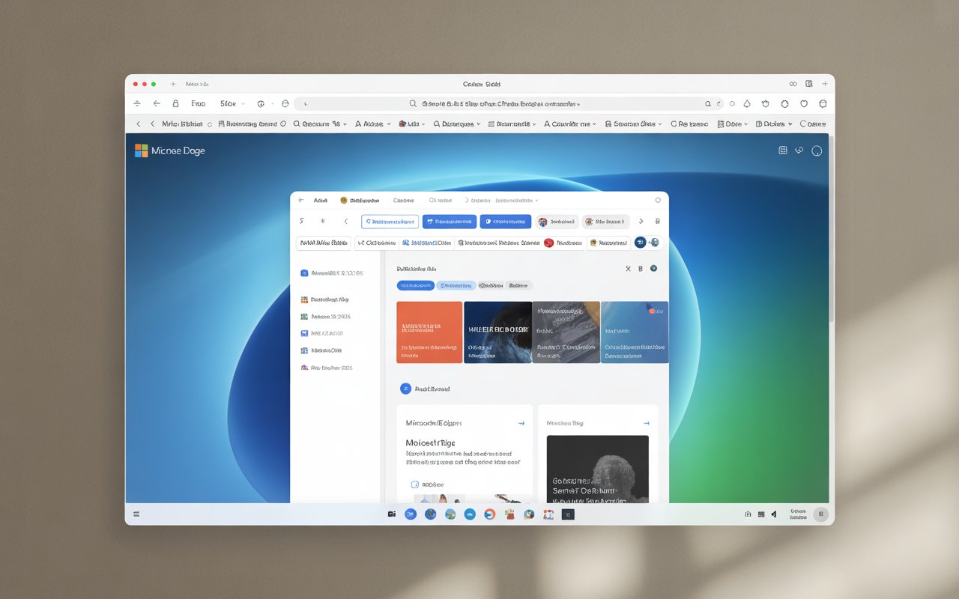Open Chrome from the taskbar
Screen dimensions: 959x599
point(450,514)
